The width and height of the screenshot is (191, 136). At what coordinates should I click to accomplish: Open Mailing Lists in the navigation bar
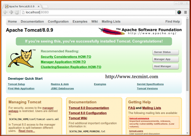click(111, 21)
